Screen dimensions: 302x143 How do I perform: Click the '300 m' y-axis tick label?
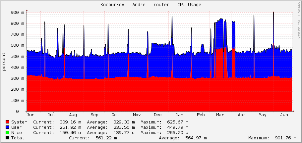[18, 78]
